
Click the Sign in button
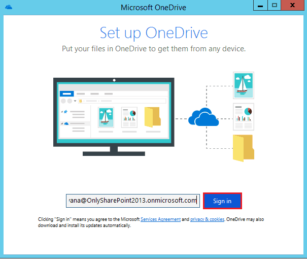coord(222,201)
